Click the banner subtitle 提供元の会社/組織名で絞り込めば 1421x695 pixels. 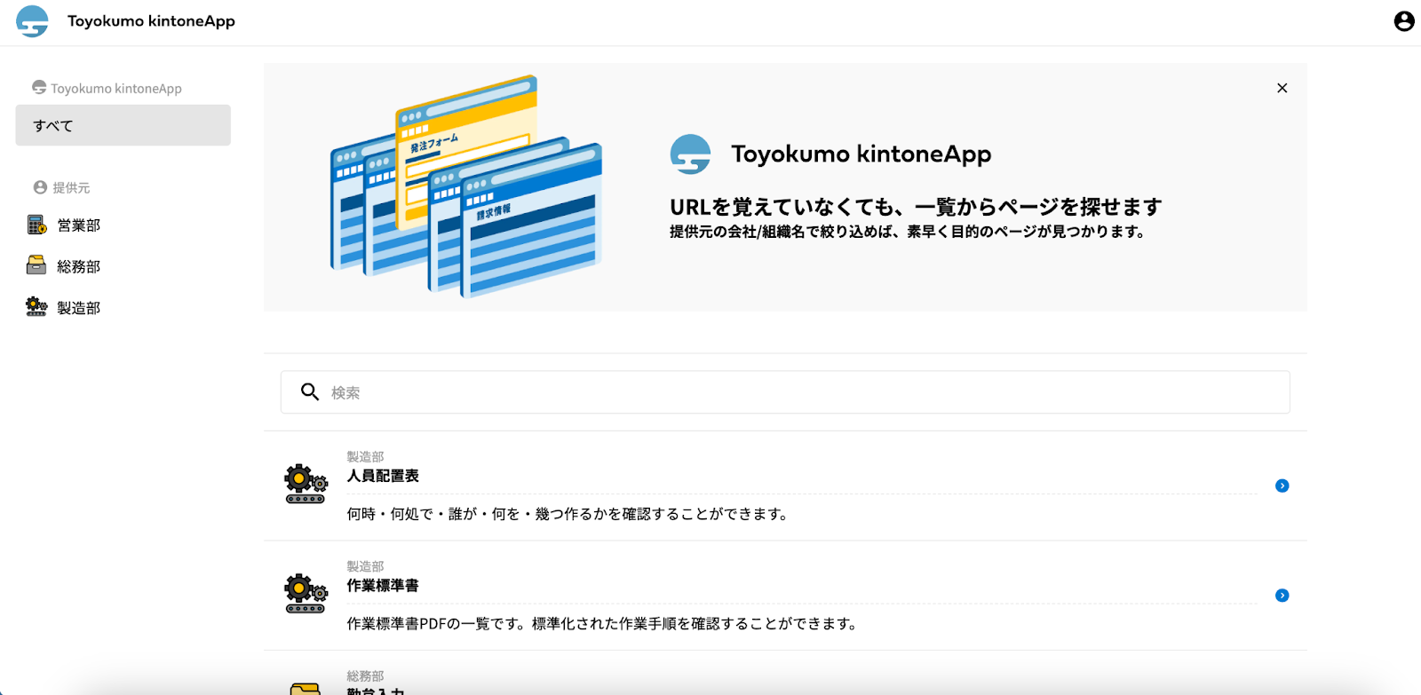(907, 232)
